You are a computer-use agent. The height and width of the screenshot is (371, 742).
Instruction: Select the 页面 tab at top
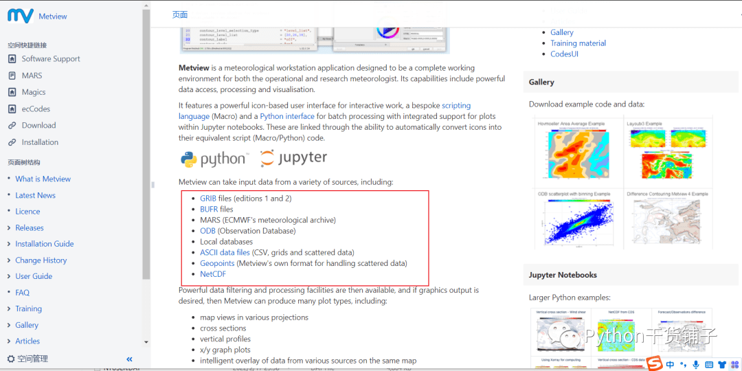(x=179, y=14)
